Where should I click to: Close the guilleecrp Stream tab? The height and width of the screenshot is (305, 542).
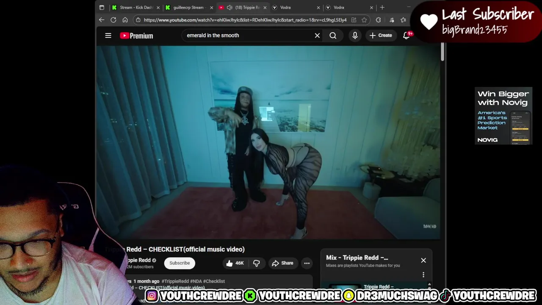[211, 8]
